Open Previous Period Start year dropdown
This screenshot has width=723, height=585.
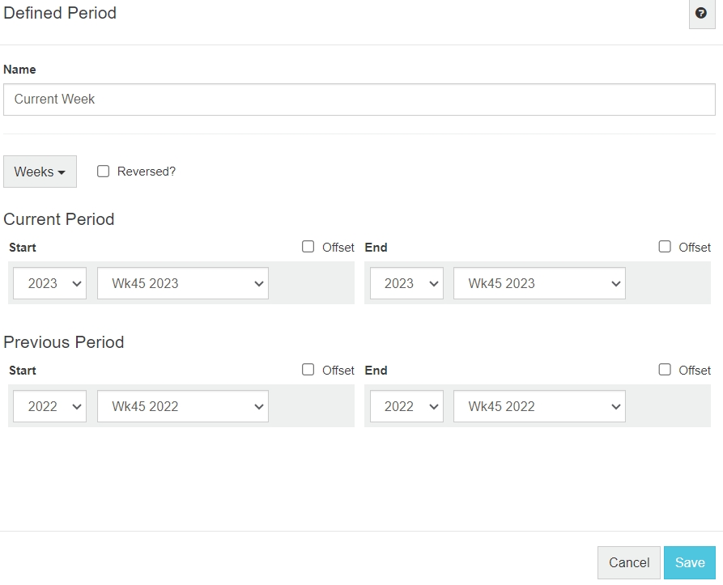(49, 406)
